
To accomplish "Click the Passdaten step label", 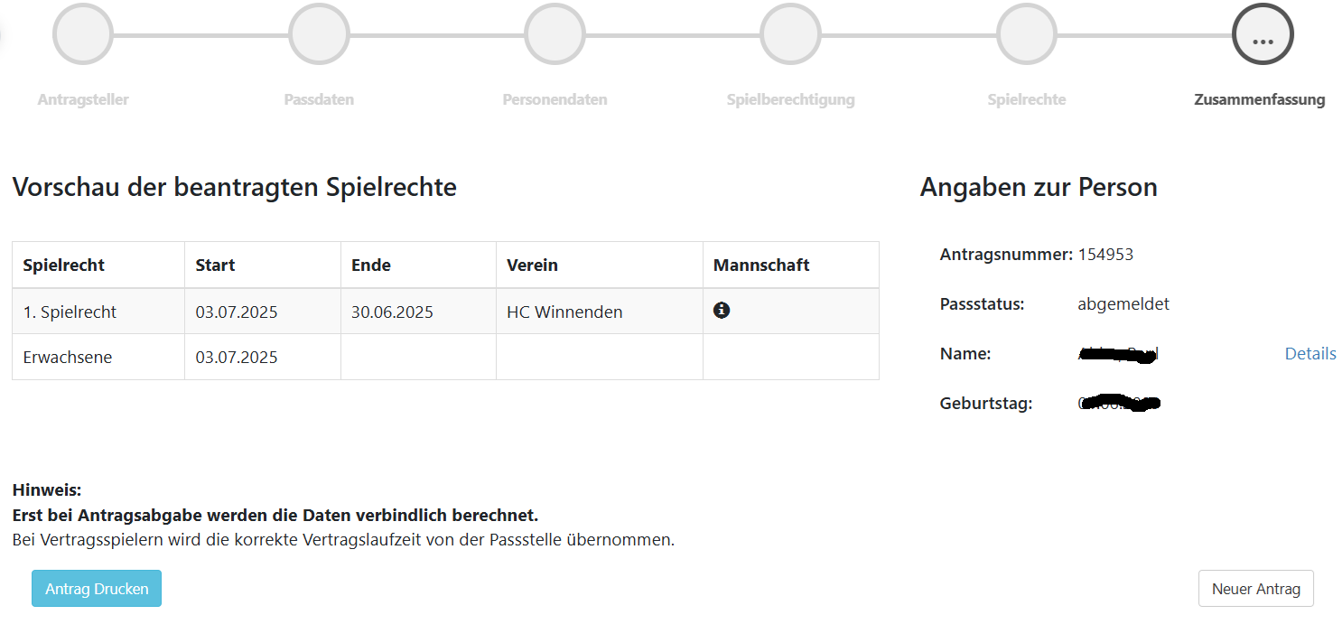I will pos(319,99).
